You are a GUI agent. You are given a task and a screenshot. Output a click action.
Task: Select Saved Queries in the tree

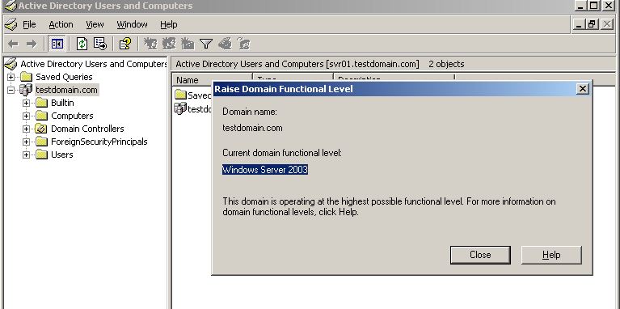coord(64,77)
